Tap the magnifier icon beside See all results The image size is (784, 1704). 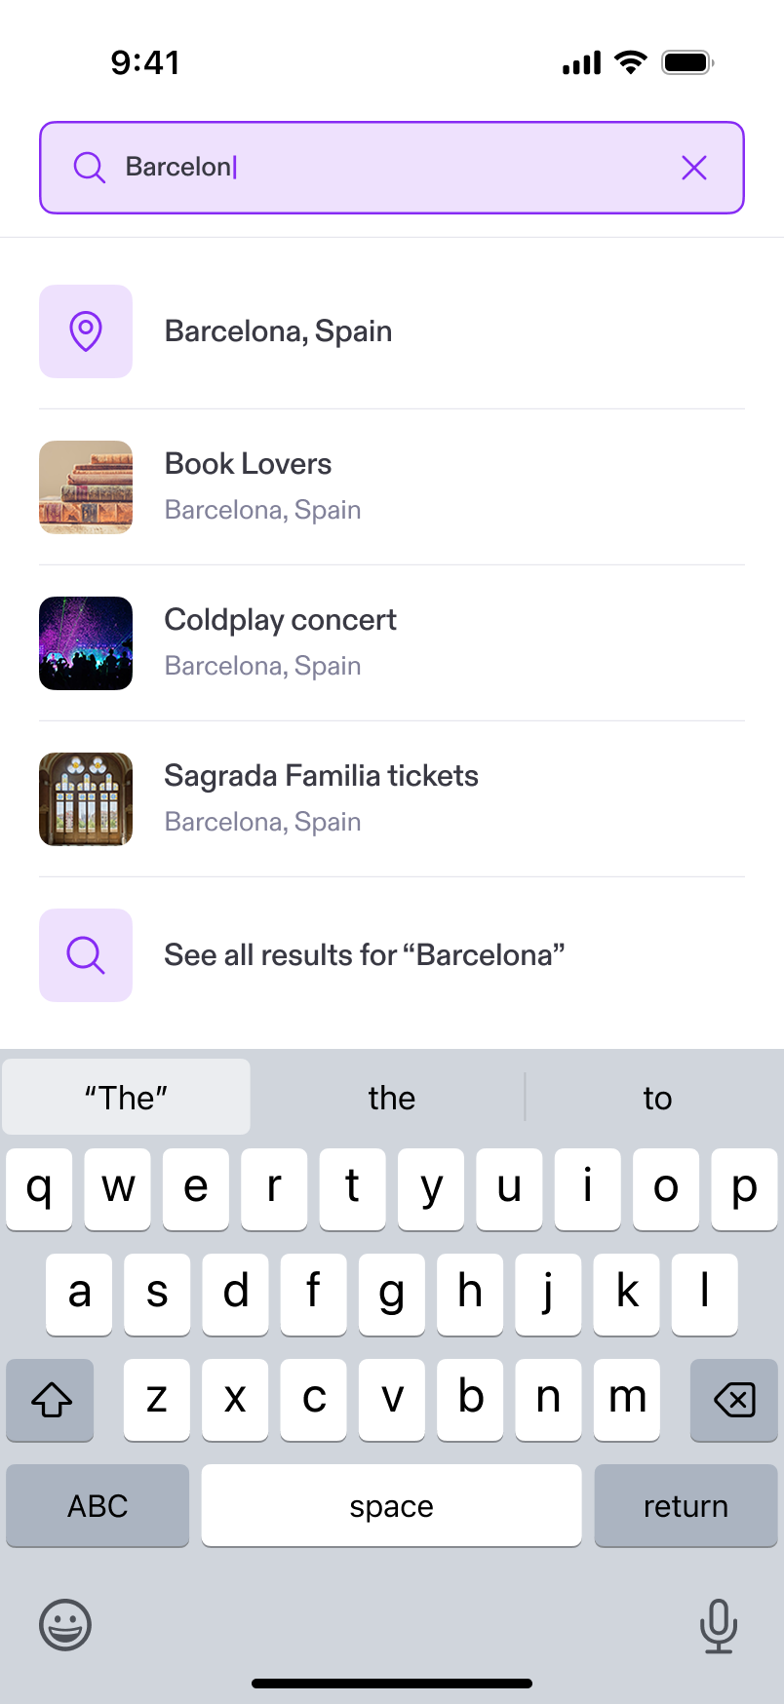click(x=86, y=955)
